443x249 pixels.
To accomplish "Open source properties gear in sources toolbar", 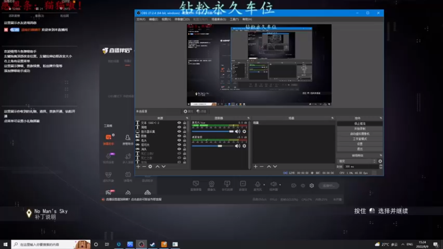I will 150,167.
